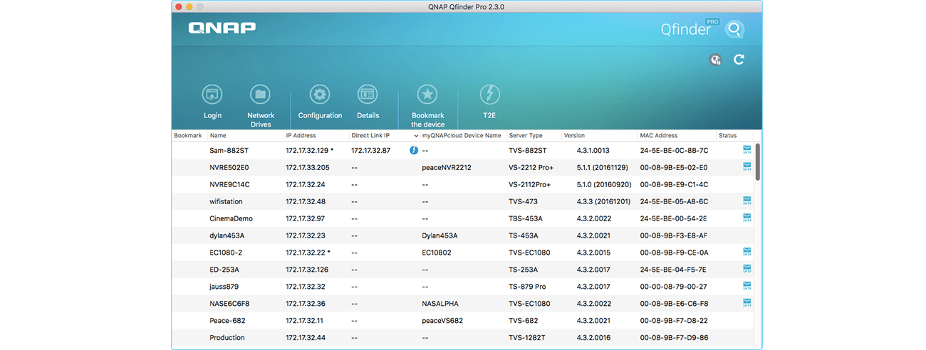Select device Production
This screenshot has width=926, height=350.
[463, 338]
